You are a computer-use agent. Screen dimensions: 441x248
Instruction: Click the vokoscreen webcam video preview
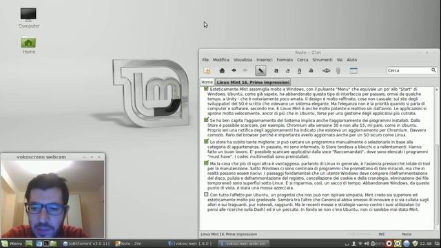coord(52,199)
